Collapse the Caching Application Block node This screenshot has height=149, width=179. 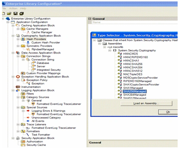pos(13,26)
